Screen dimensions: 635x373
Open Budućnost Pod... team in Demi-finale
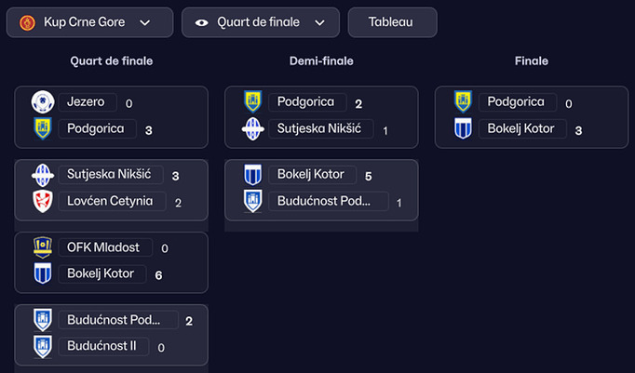[317, 201]
